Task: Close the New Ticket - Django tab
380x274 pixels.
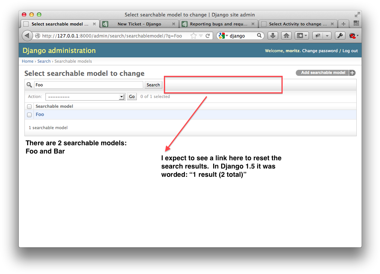Action: pyautogui.click(x=174, y=24)
